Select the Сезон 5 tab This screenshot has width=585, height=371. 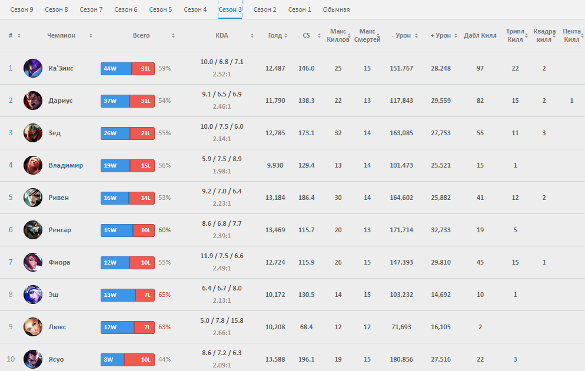tap(161, 9)
